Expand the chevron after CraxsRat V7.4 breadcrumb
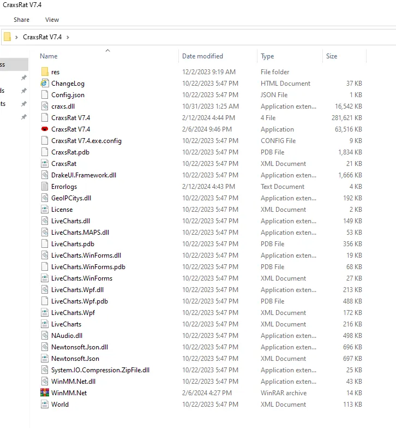 68,37
